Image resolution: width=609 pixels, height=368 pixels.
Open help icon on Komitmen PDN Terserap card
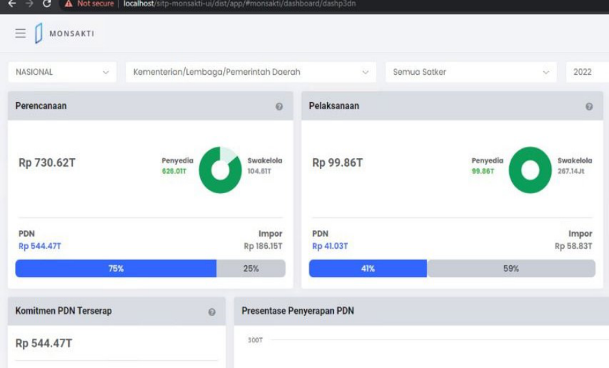[x=212, y=312]
